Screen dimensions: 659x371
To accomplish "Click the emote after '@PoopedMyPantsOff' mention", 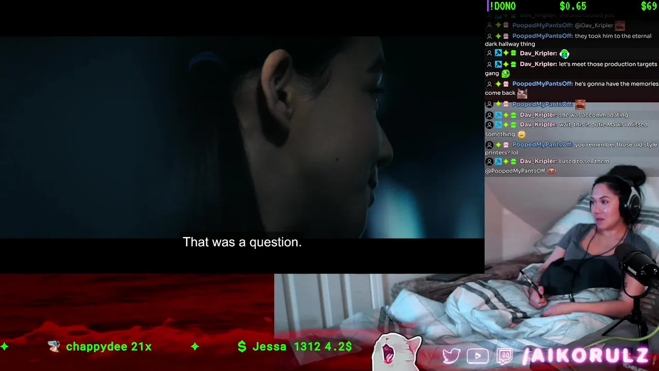I will point(552,171).
